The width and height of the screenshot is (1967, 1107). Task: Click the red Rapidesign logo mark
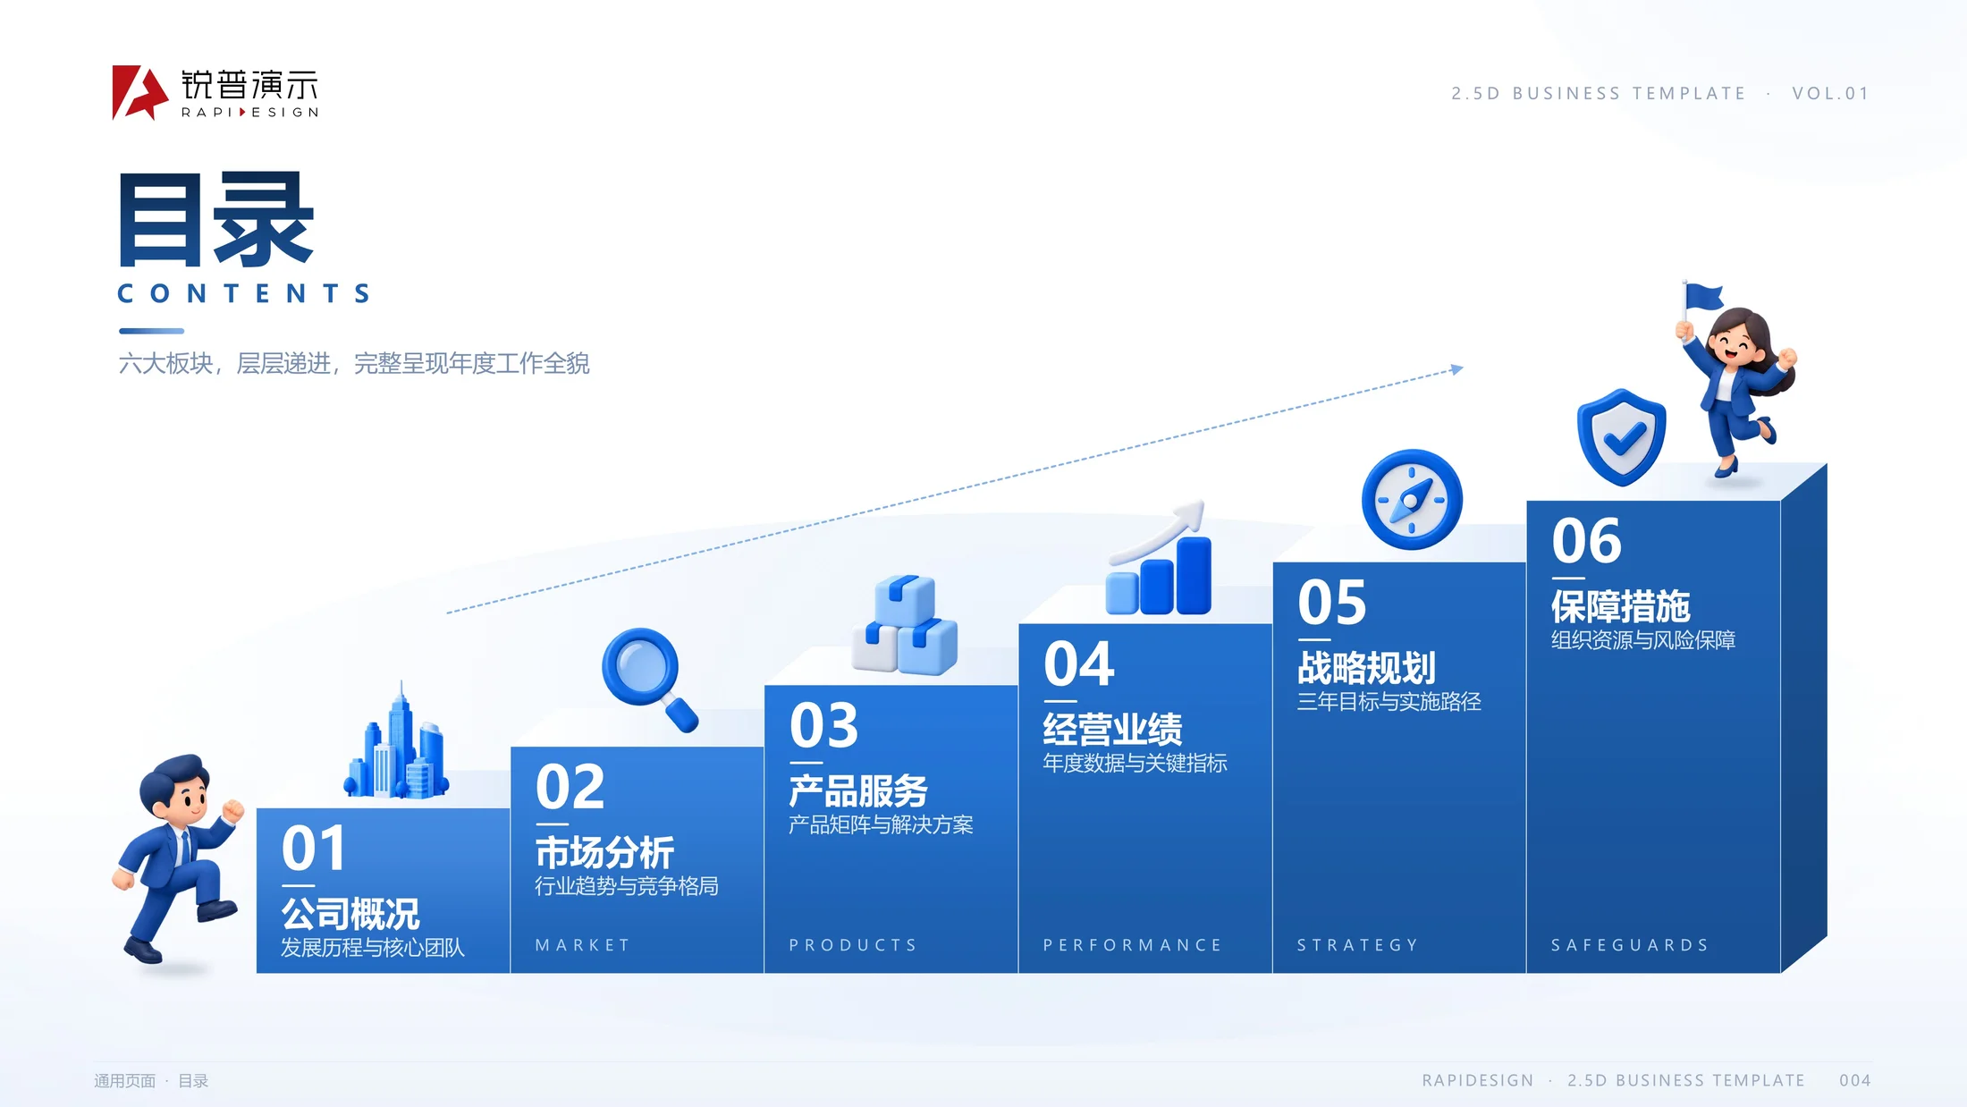click(139, 92)
